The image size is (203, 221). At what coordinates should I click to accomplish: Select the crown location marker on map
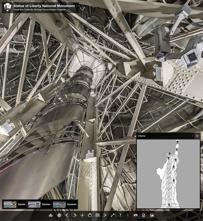click(x=170, y=154)
